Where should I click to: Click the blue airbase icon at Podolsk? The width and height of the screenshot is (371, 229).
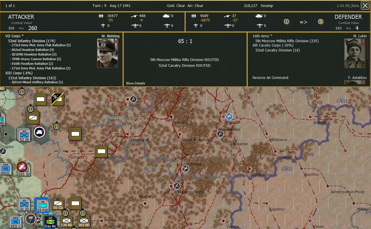[x=229, y=116]
